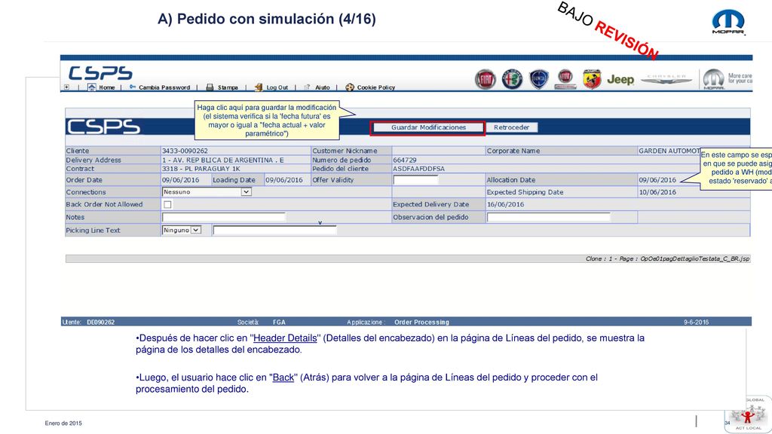Choose Log Out from the menu bar

coord(277,87)
